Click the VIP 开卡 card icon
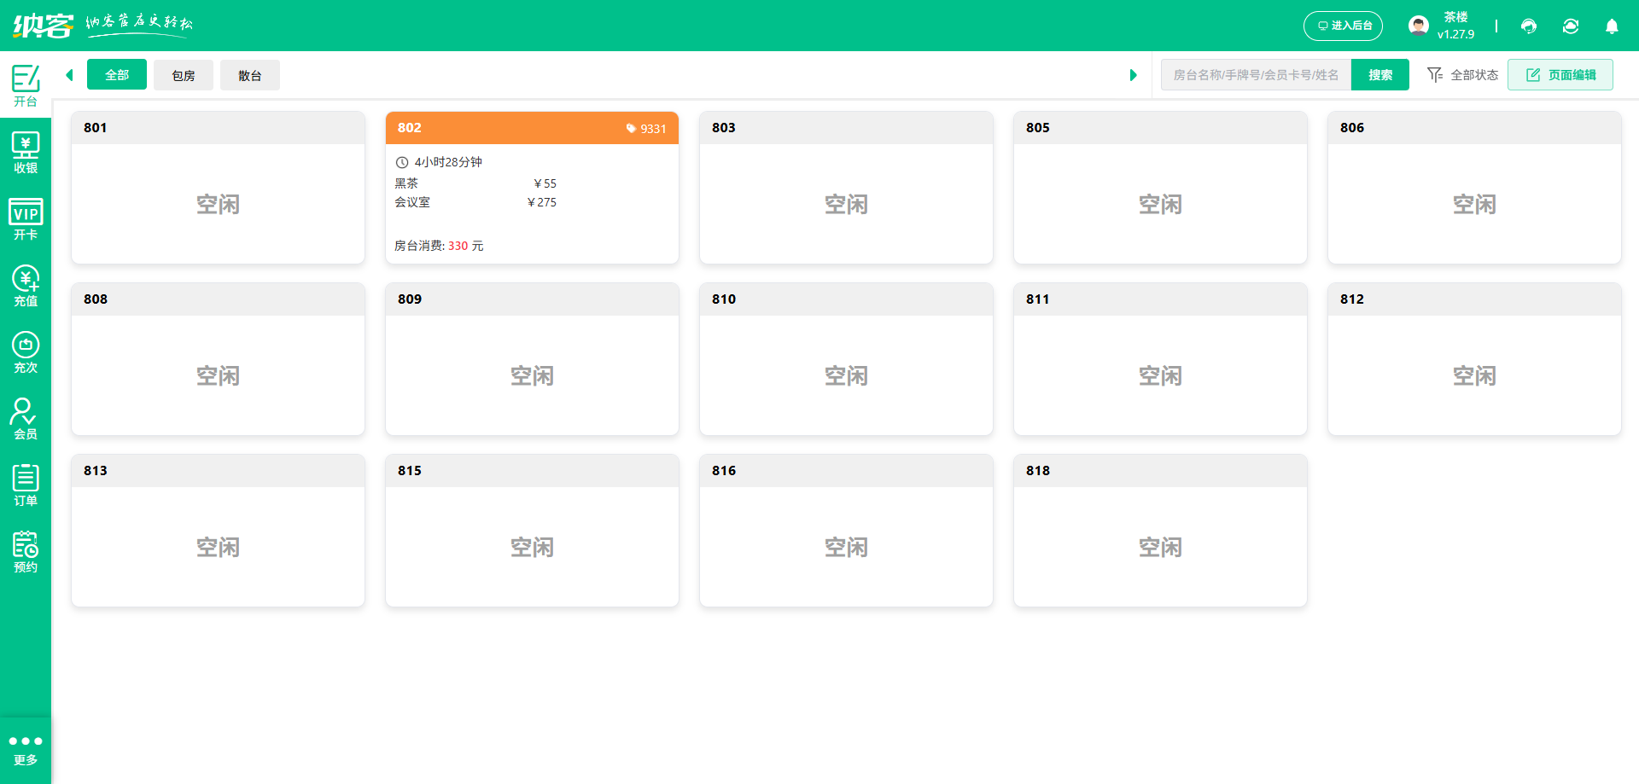Viewport: 1639px width, 784px height. click(x=26, y=219)
